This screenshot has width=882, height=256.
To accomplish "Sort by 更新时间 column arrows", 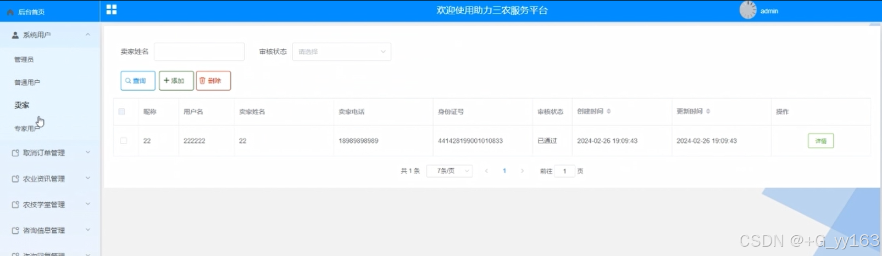I will coord(708,111).
